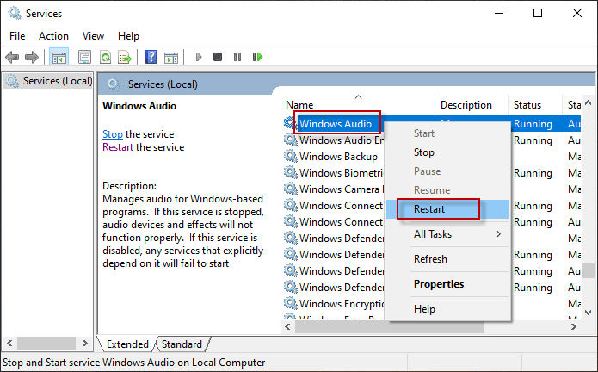Open the Help menu in menu bar
Viewport: 598px width, 372px height.
click(x=128, y=36)
